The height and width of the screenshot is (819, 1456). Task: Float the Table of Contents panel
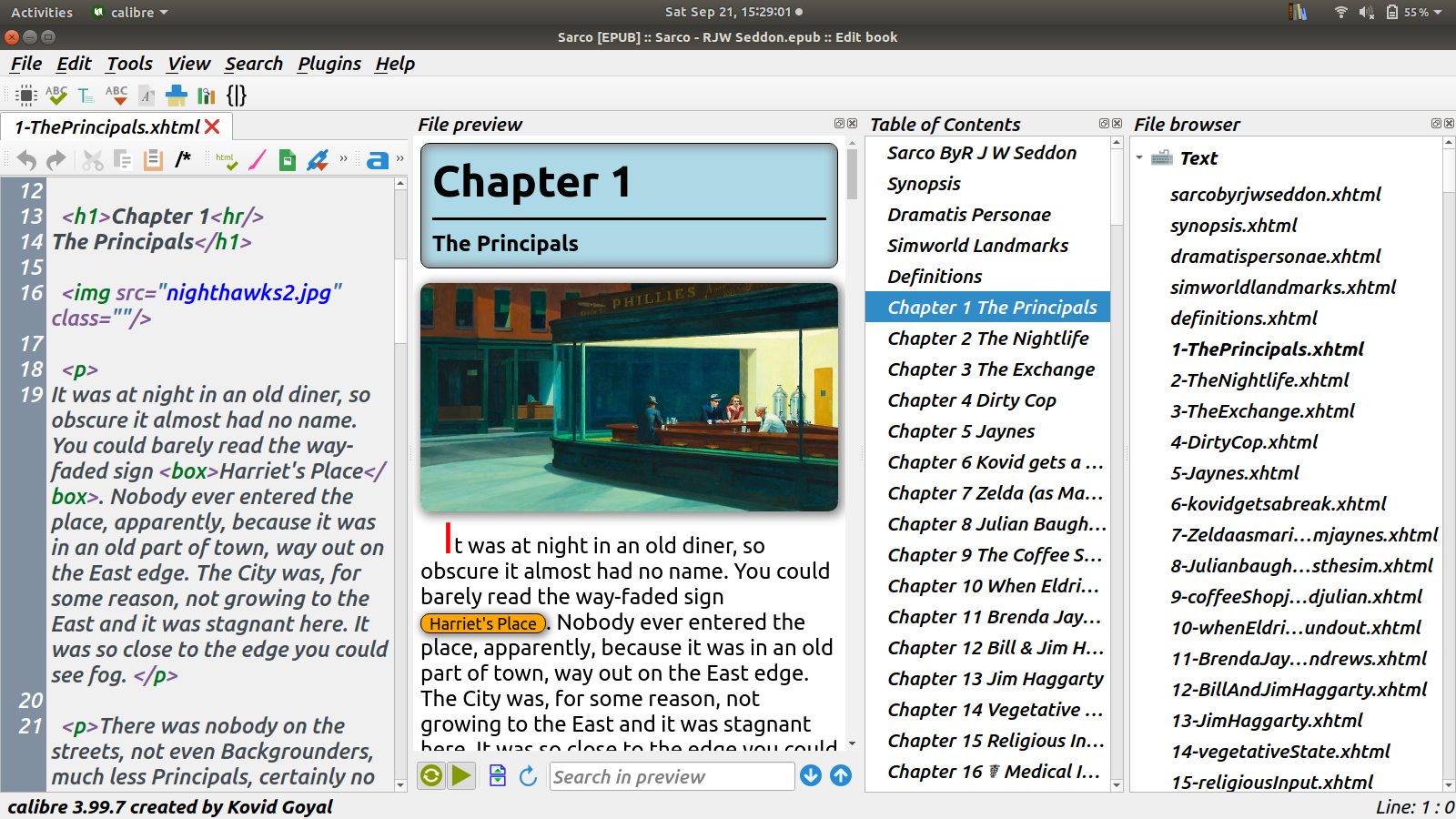1104,124
